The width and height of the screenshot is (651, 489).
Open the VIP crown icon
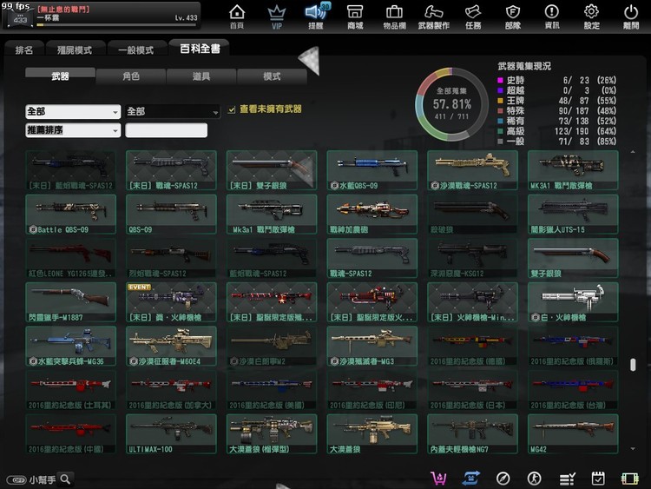tap(277, 15)
